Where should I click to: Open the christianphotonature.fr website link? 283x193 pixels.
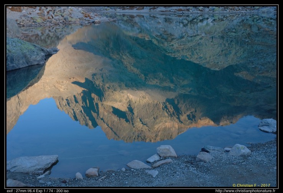coord(245,191)
